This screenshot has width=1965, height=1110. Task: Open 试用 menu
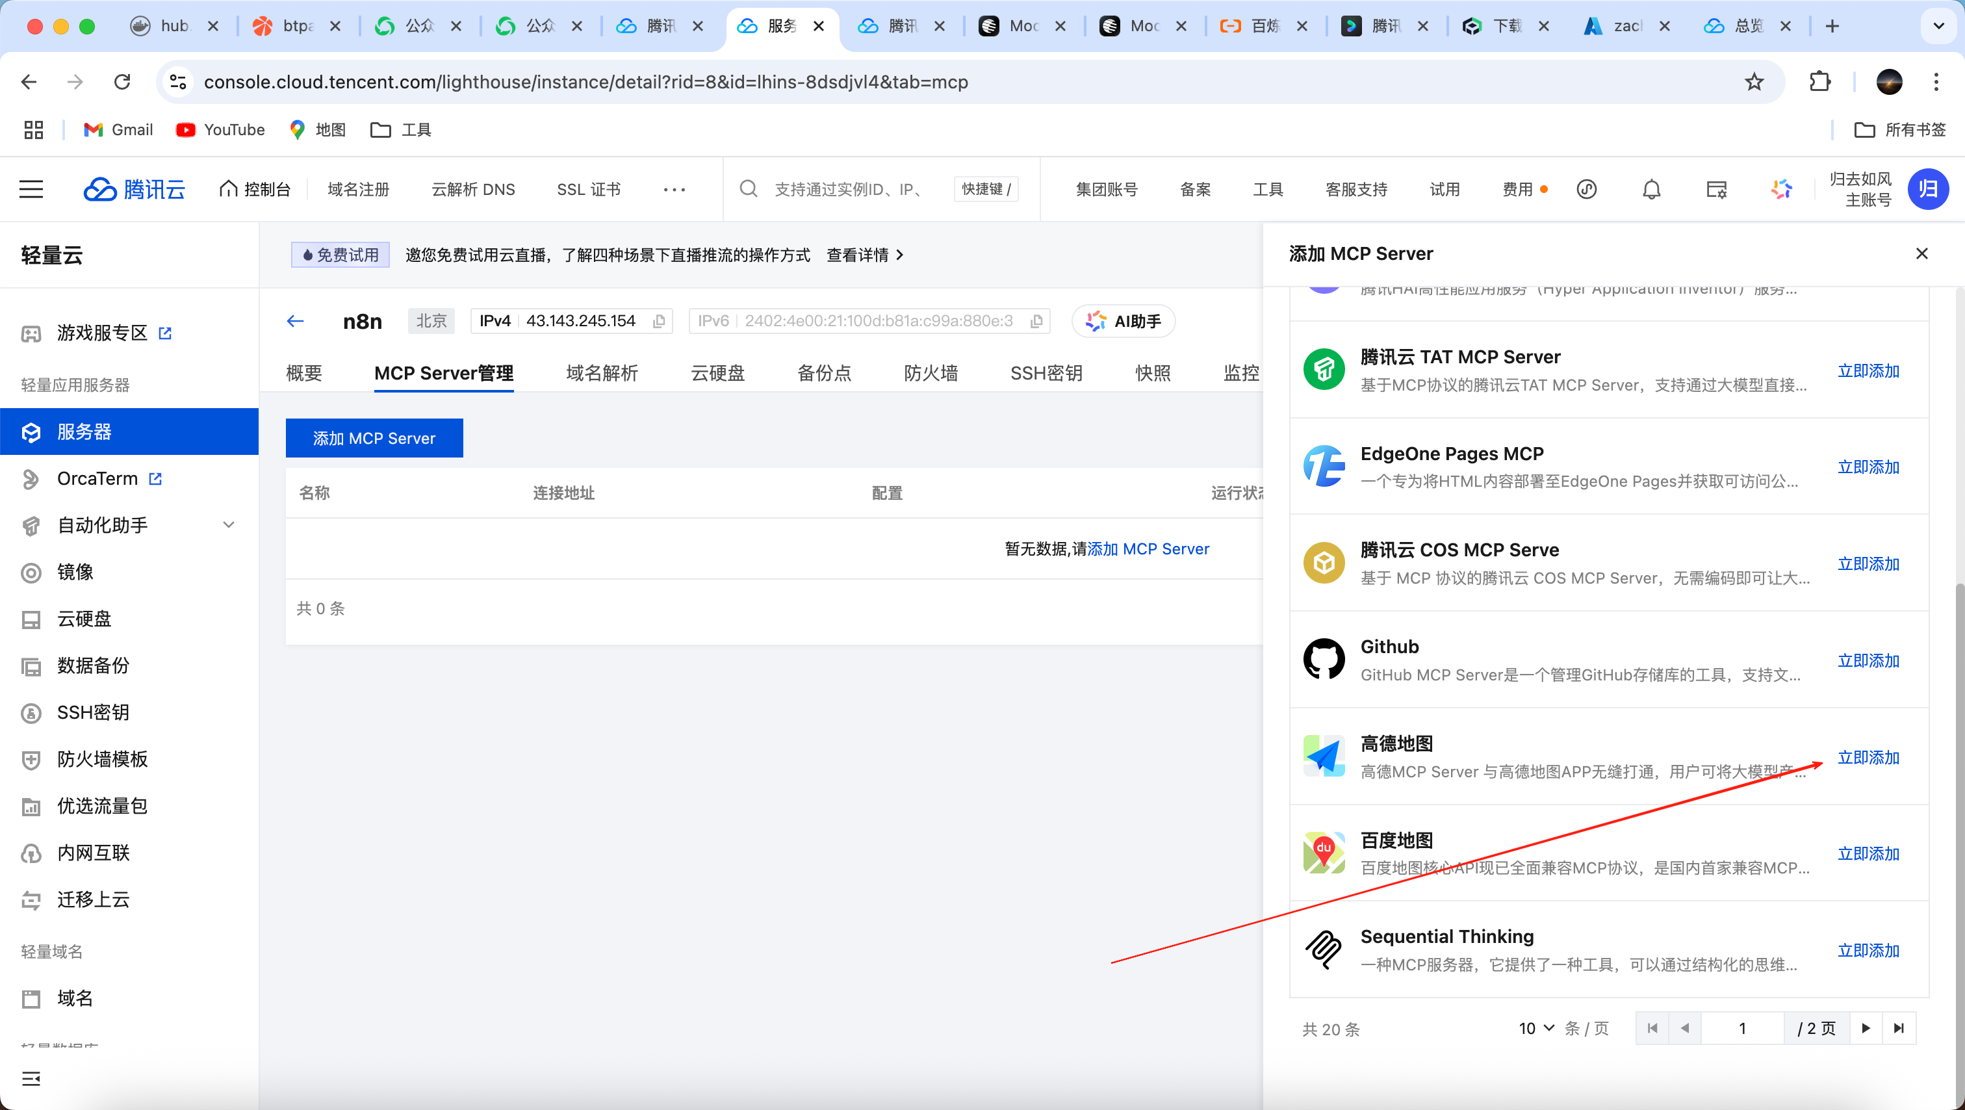[1445, 189]
